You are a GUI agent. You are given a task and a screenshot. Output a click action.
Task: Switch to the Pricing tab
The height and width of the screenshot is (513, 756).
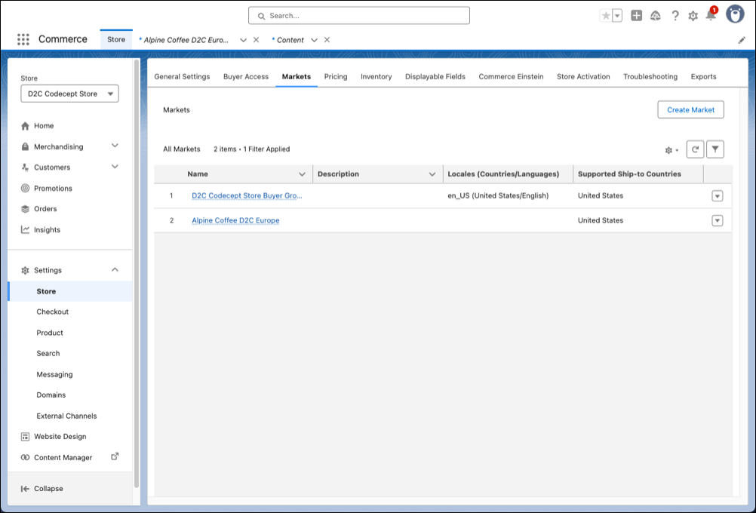point(336,77)
